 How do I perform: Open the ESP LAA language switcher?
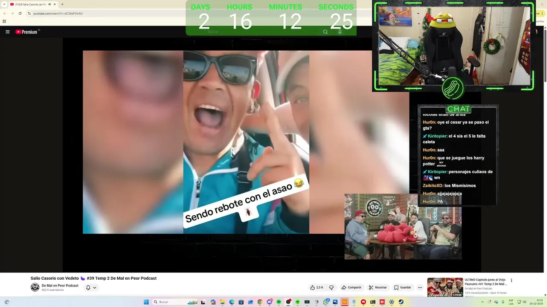click(511, 302)
